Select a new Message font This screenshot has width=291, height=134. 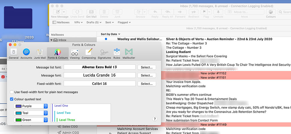coord(147,76)
